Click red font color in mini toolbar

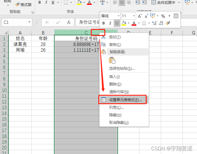coord(134,23)
